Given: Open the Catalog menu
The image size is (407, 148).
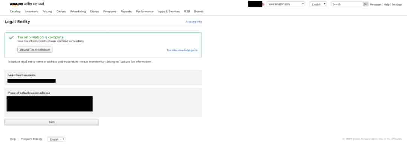Looking at the screenshot, I should pyautogui.click(x=15, y=12).
